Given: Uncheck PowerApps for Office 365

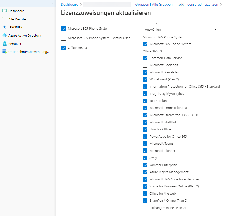Looking at the screenshot, I should 145,137.
